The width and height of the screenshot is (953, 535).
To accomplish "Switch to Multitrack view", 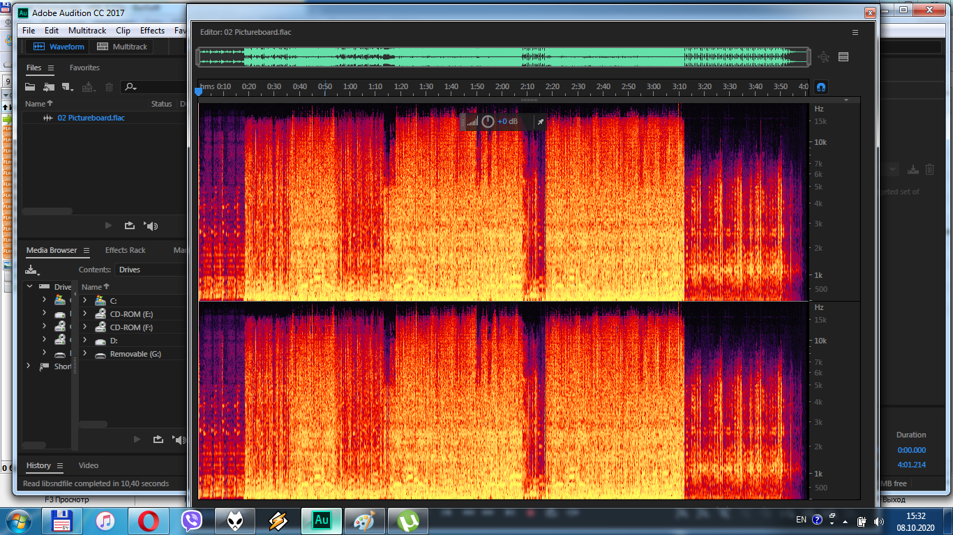I will click(x=123, y=47).
